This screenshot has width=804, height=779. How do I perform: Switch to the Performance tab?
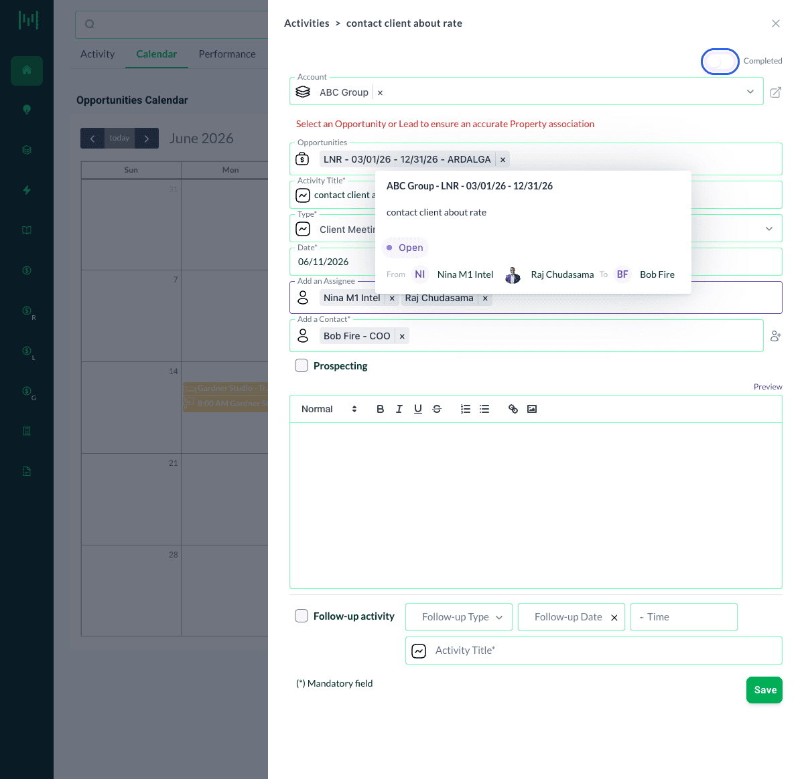(227, 54)
